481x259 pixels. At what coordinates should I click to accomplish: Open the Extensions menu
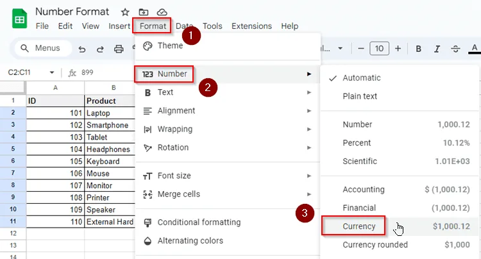tap(251, 26)
